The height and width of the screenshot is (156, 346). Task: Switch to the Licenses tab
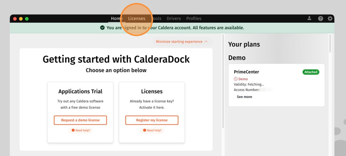[137, 18]
